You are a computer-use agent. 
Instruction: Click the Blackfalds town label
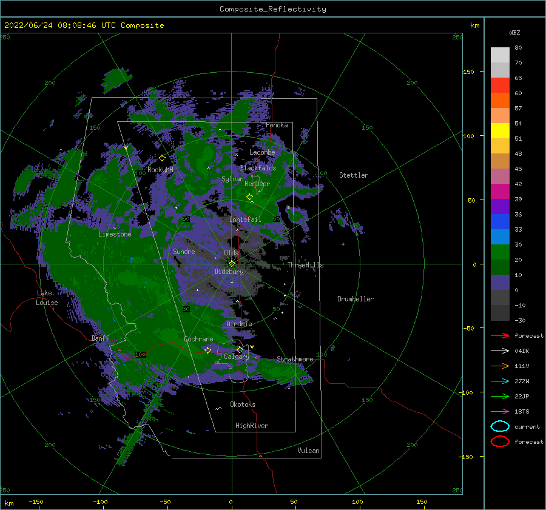click(x=258, y=168)
